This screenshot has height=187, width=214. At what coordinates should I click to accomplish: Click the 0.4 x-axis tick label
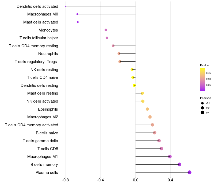(170, 180)
